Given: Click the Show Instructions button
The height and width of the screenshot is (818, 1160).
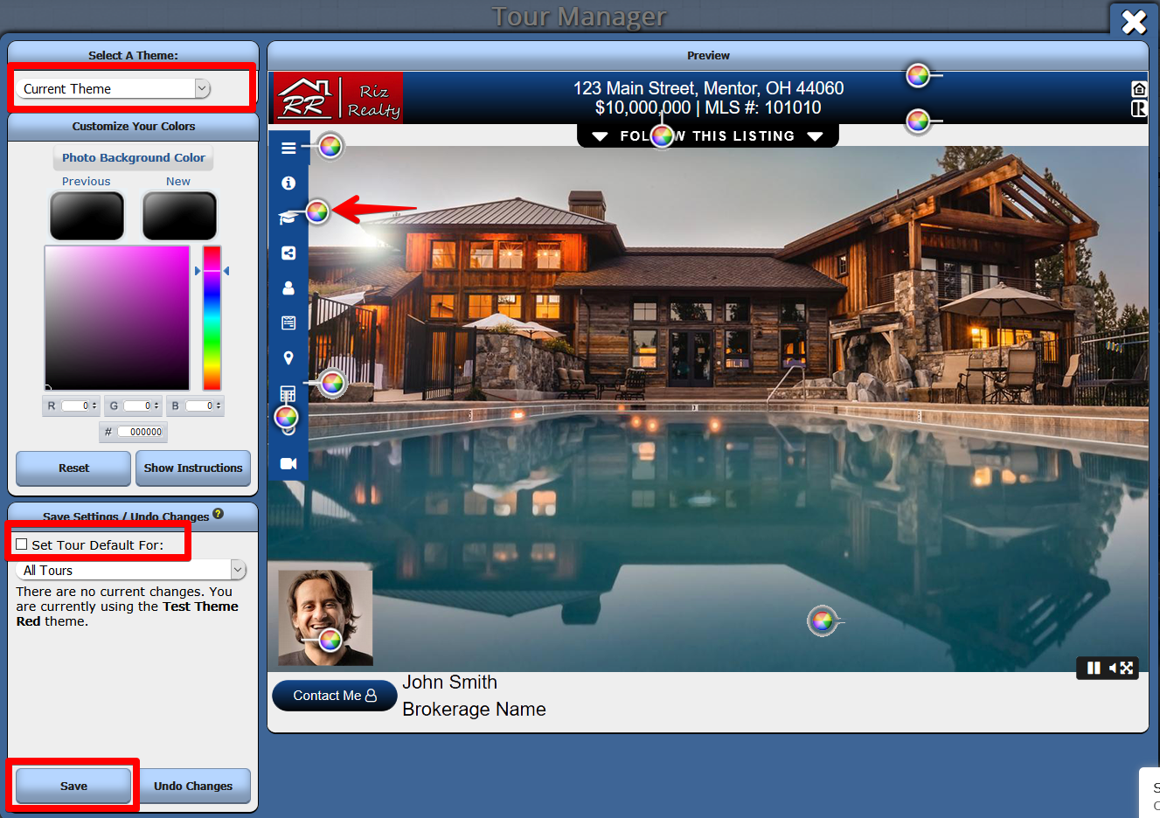Looking at the screenshot, I should [x=192, y=468].
